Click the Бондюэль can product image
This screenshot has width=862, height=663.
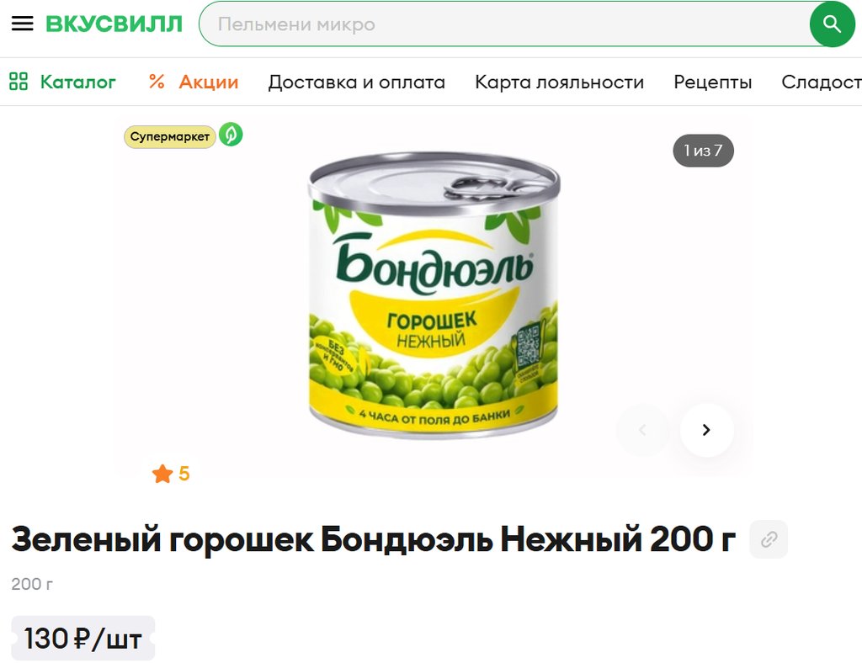[434, 295]
